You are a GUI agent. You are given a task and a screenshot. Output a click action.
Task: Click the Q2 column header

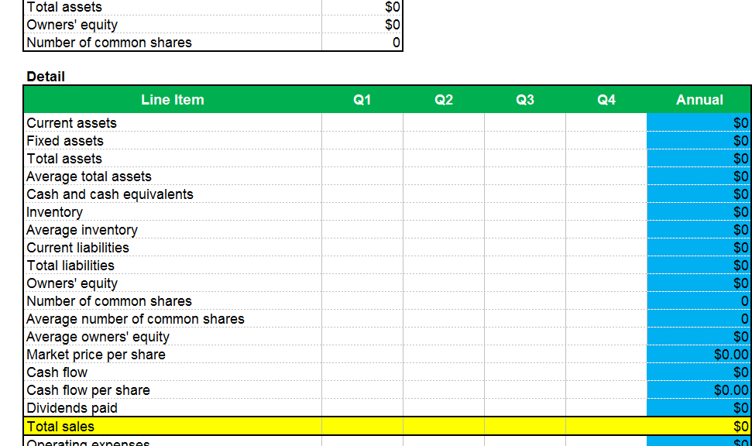point(443,100)
